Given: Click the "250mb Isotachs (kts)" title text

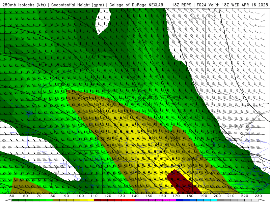Looking at the screenshot, I should [x=24, y=5].
